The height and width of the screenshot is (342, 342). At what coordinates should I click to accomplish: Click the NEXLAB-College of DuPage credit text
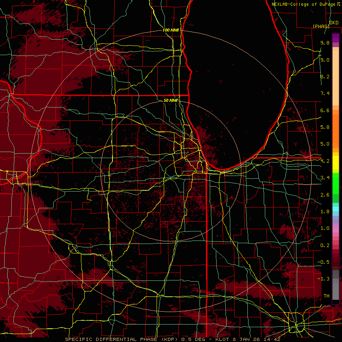pyautogui.click(x=304, y=4)
